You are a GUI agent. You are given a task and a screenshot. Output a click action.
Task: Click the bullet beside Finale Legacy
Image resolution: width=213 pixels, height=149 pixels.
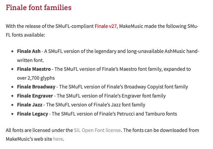pyautogui.click(x=12, y=114)
